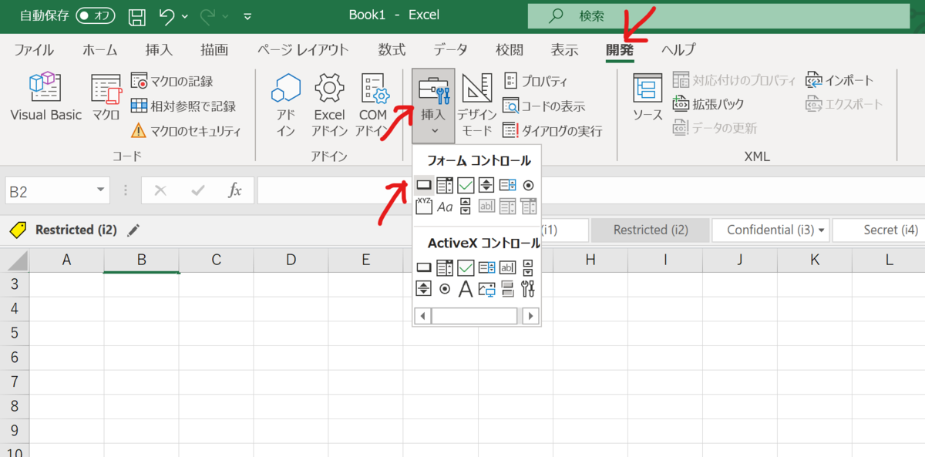
Task: Click Restricted (i2) label button
Action: pos(650,230)
